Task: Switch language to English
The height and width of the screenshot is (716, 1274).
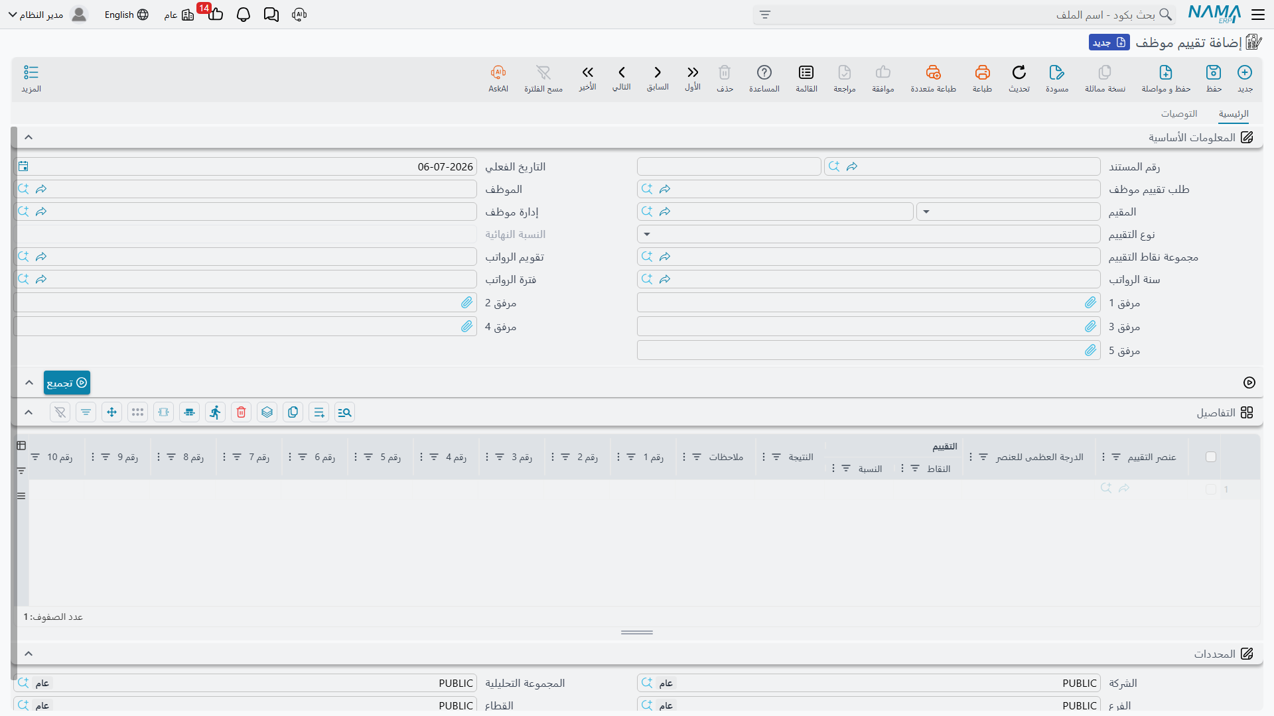Action: coord(126,15)
